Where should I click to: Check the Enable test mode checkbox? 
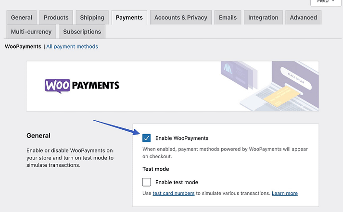(147, 182)
